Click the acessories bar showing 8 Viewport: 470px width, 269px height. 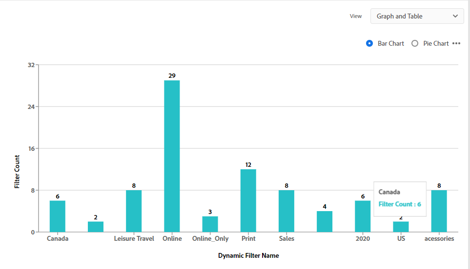[x=439, y=211]
